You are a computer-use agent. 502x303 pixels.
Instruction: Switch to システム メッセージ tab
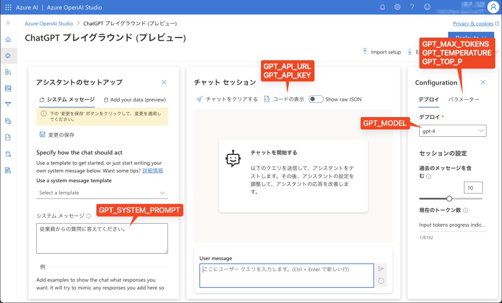click(67, 99)
